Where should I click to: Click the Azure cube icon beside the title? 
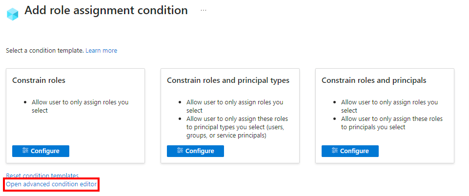(x=12, y=14)
